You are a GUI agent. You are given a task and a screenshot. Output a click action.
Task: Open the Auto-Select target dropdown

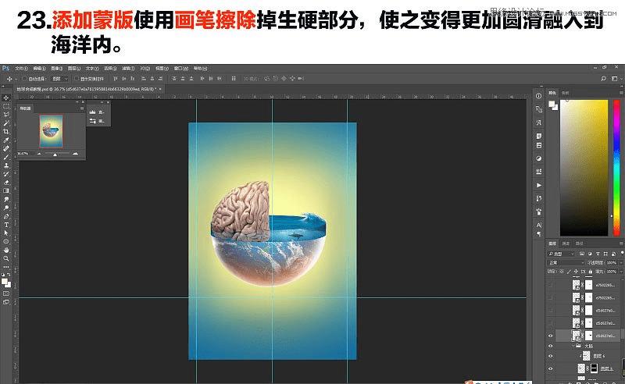tap(59, 79)
